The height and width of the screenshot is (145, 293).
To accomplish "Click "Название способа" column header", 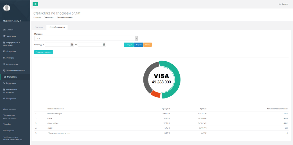I will point(55,109).
